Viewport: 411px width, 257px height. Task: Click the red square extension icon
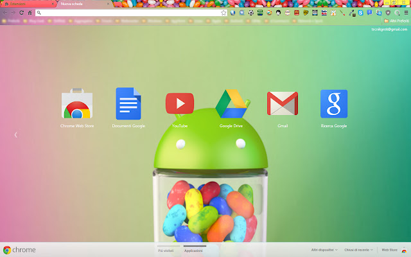click(x=297, y=13)
